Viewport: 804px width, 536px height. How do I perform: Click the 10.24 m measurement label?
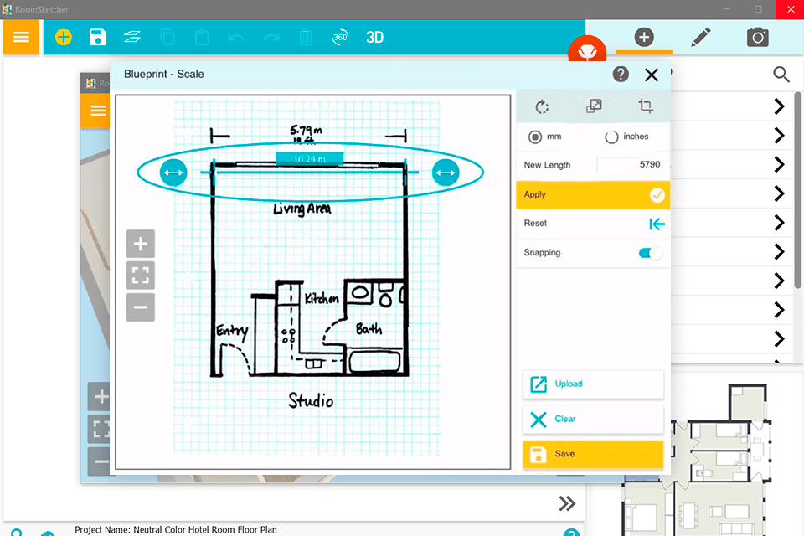coord(310,159)
